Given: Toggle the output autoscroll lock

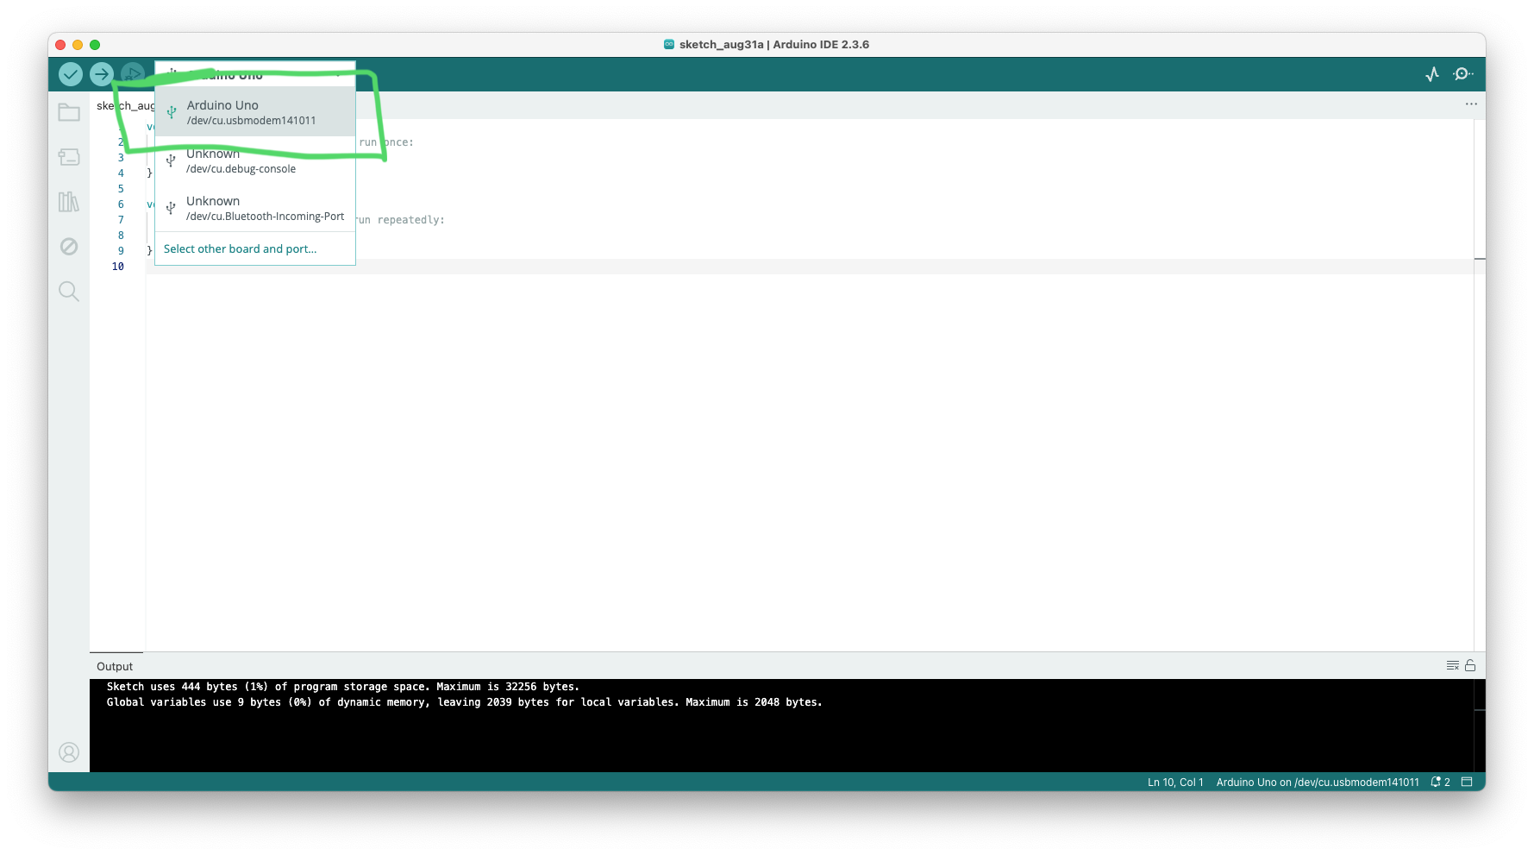Looking at the screenshot, I should 1470,665.
